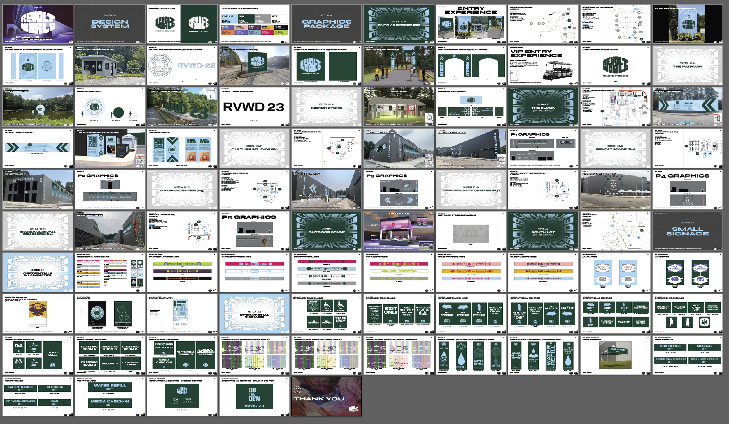The image size is (729, 424).
Task: Open the Merch Shop render slide
Action: tap(399, 107)
